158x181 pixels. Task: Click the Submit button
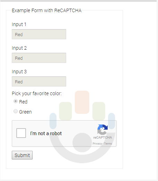click(22, 155)
